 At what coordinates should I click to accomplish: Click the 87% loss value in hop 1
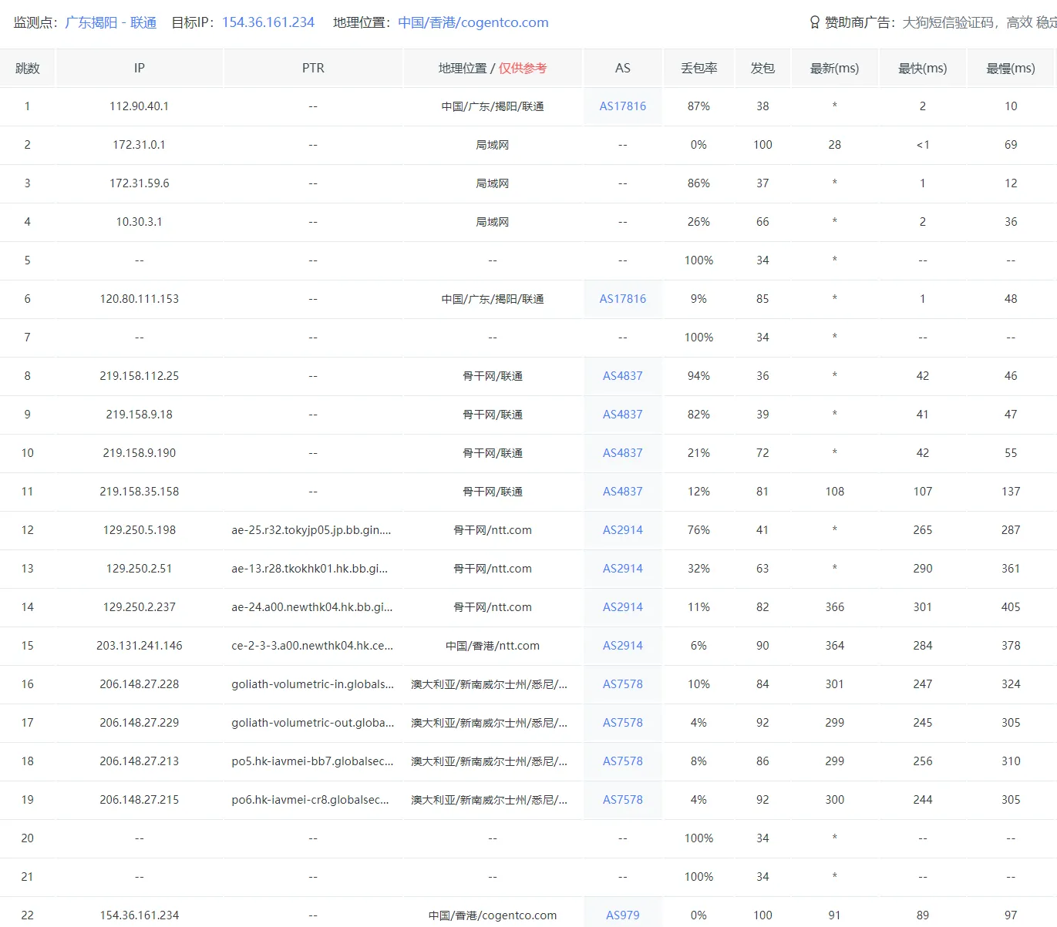coord(698,106)
